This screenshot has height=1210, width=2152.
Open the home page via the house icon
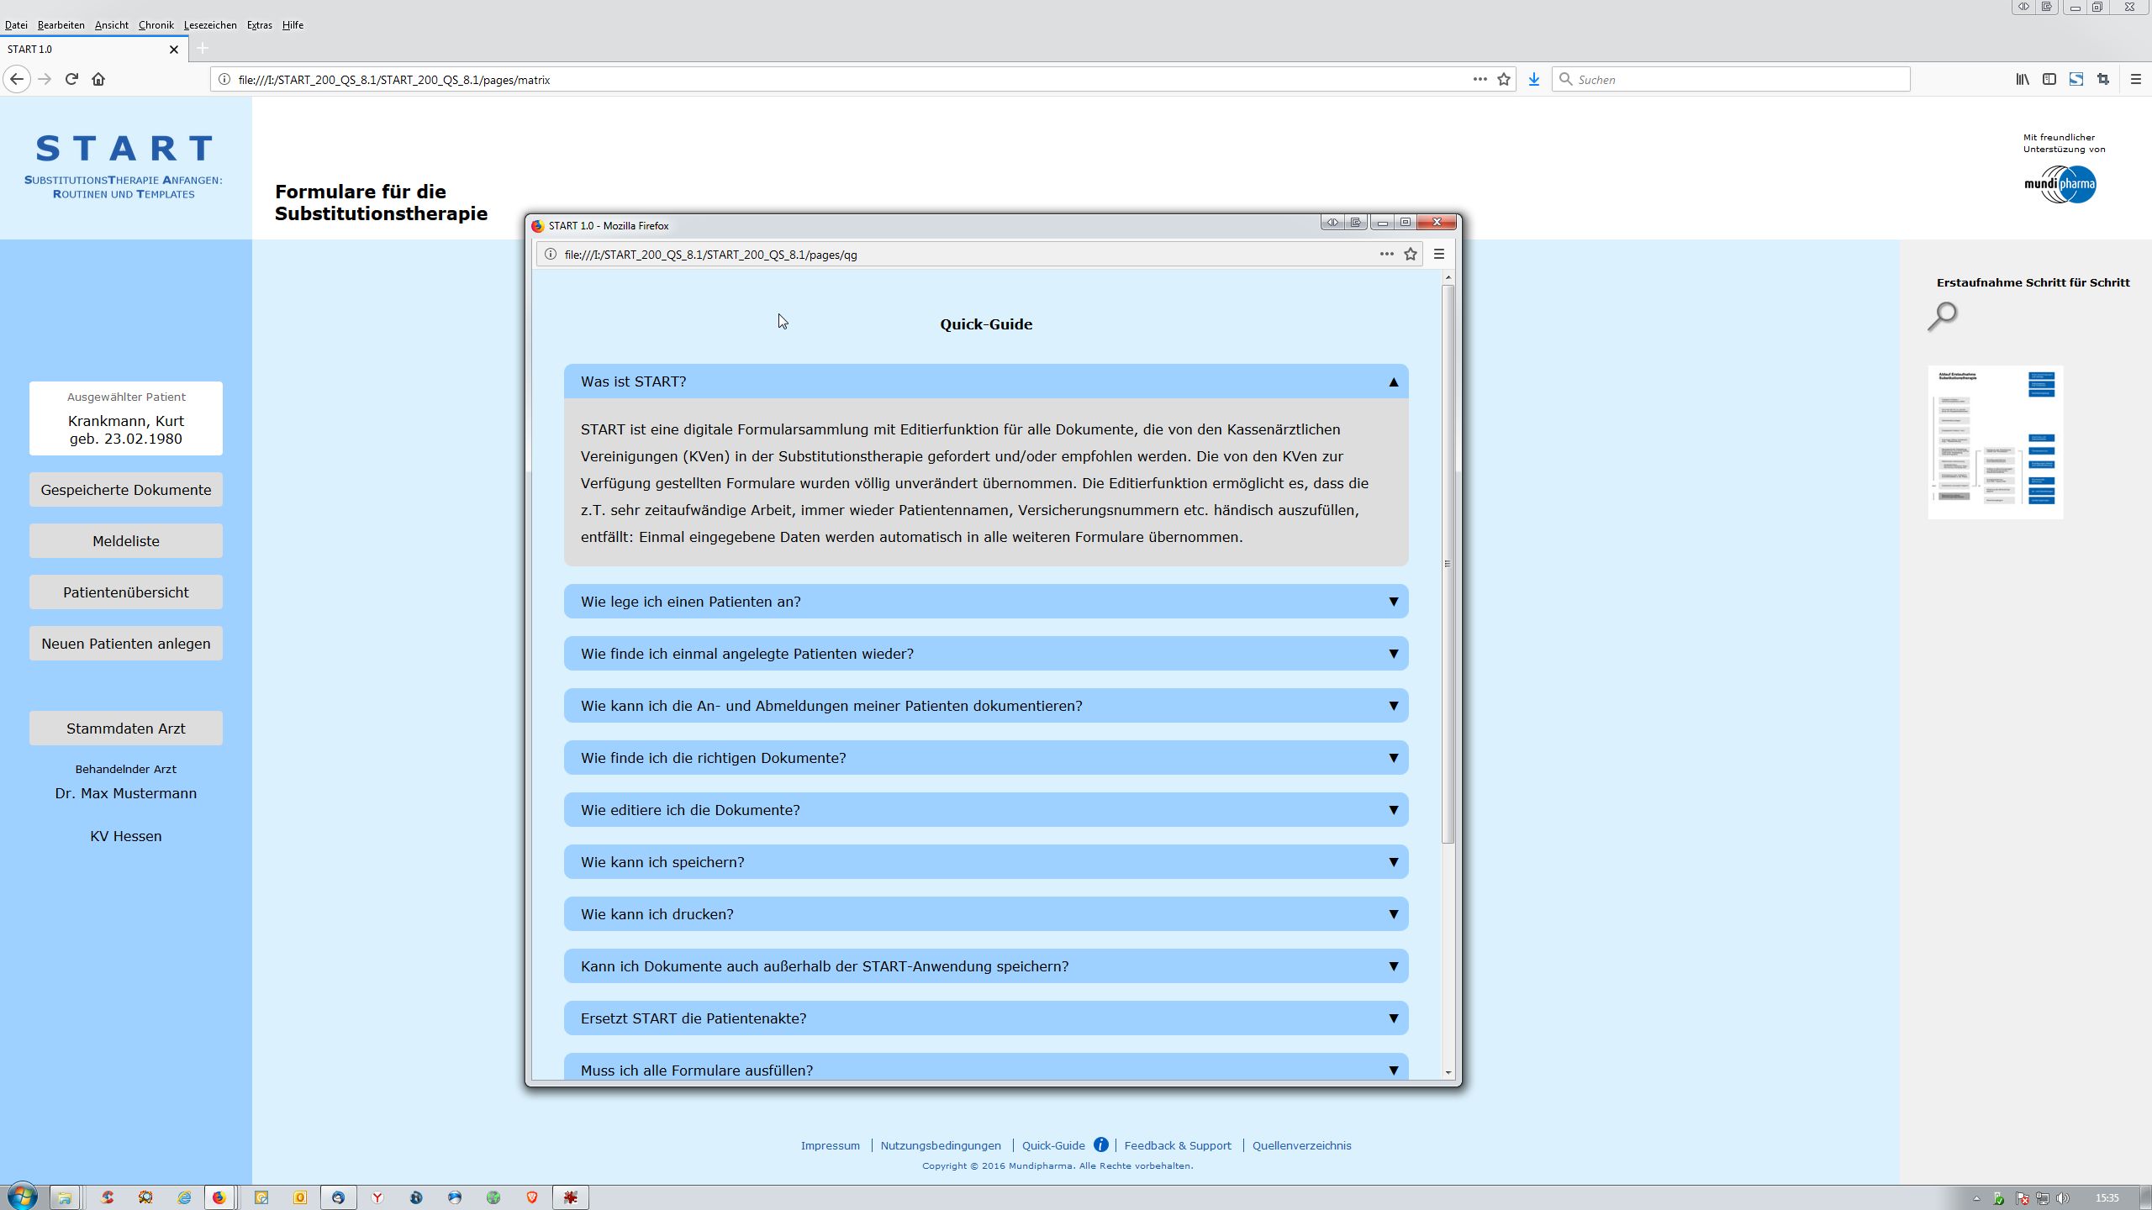[98, 79]
